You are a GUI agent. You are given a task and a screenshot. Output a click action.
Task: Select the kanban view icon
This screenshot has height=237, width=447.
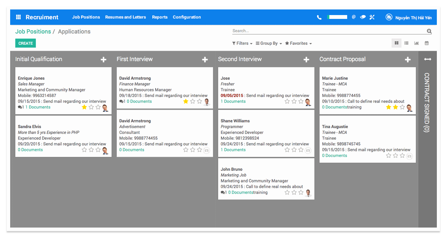[x=396, y=43]
